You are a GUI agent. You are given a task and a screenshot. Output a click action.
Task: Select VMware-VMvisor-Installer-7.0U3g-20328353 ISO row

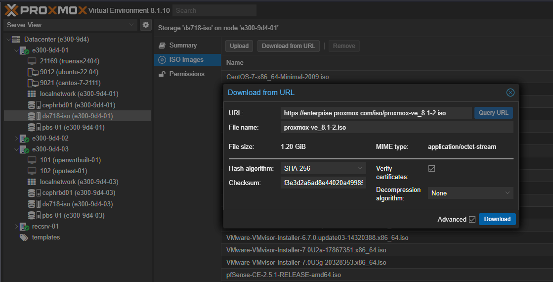(x=387, y=262)
